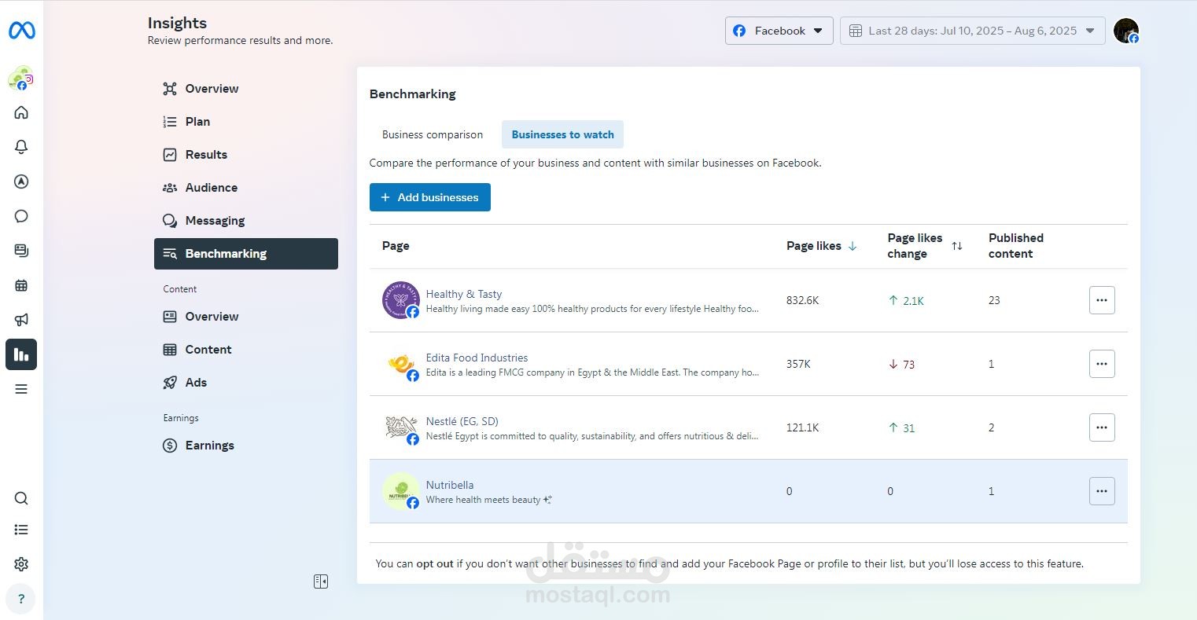Open the Last 28 days date range picker

pyautogui.click(x=972, y=31)
